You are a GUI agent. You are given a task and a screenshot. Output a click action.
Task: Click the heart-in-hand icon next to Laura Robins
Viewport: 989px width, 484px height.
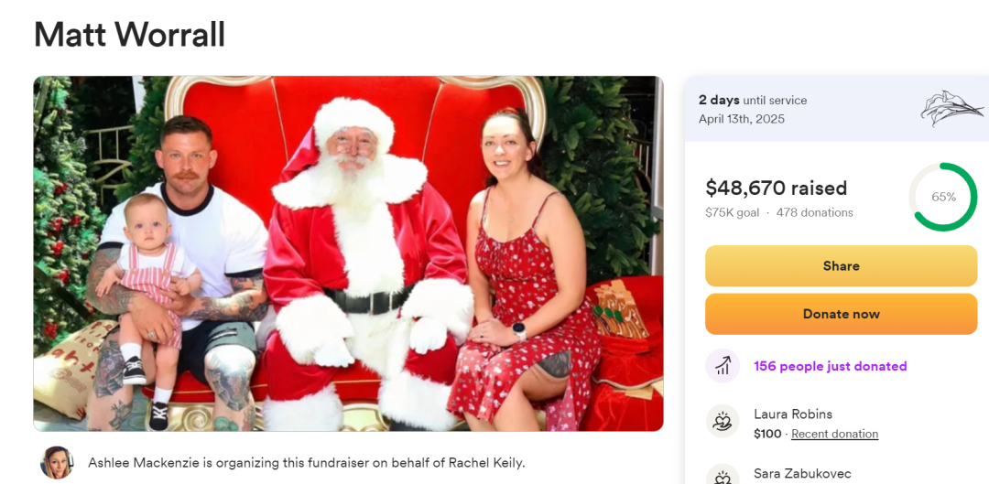click(x=723, y=421)
